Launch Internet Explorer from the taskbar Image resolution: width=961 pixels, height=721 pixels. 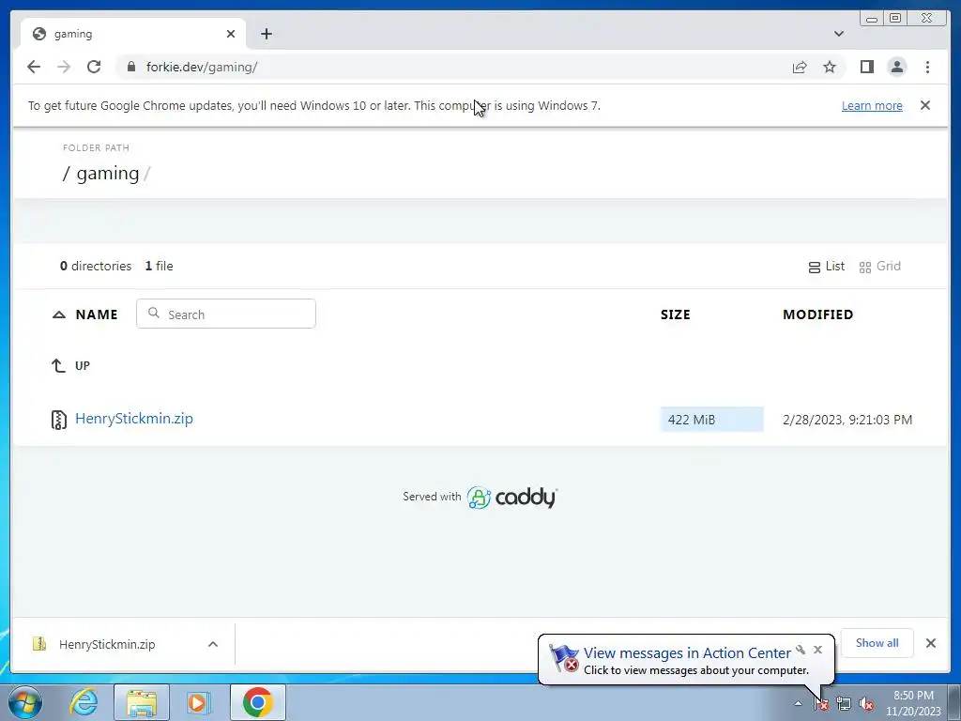[84, 702]
